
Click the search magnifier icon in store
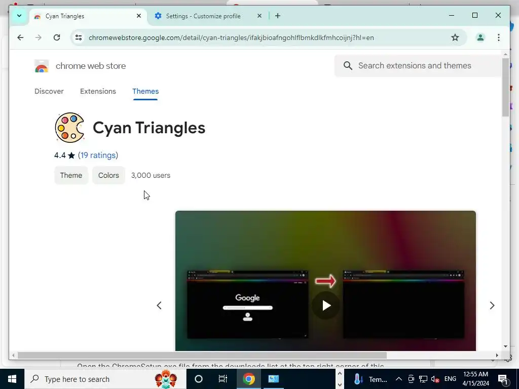pyautogui.click(x=348, y=66)
